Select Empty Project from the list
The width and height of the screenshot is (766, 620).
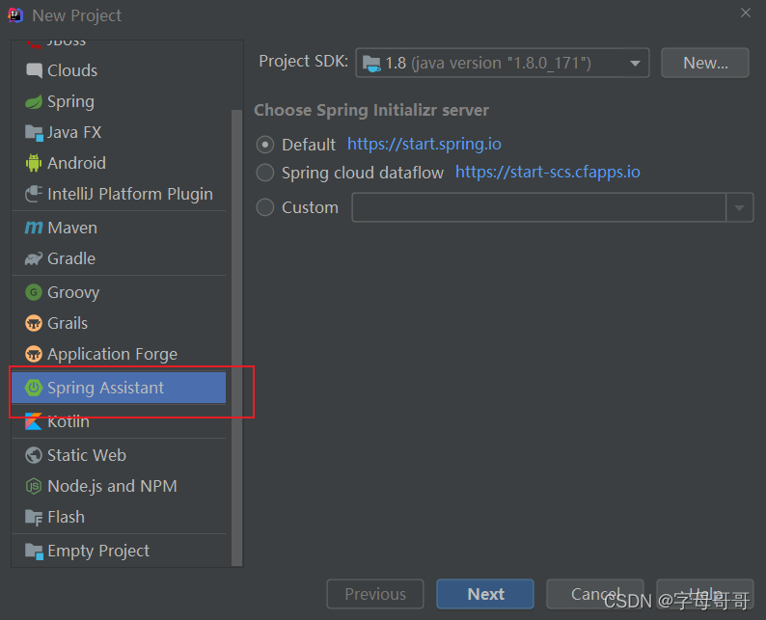[x=97, y=551]
